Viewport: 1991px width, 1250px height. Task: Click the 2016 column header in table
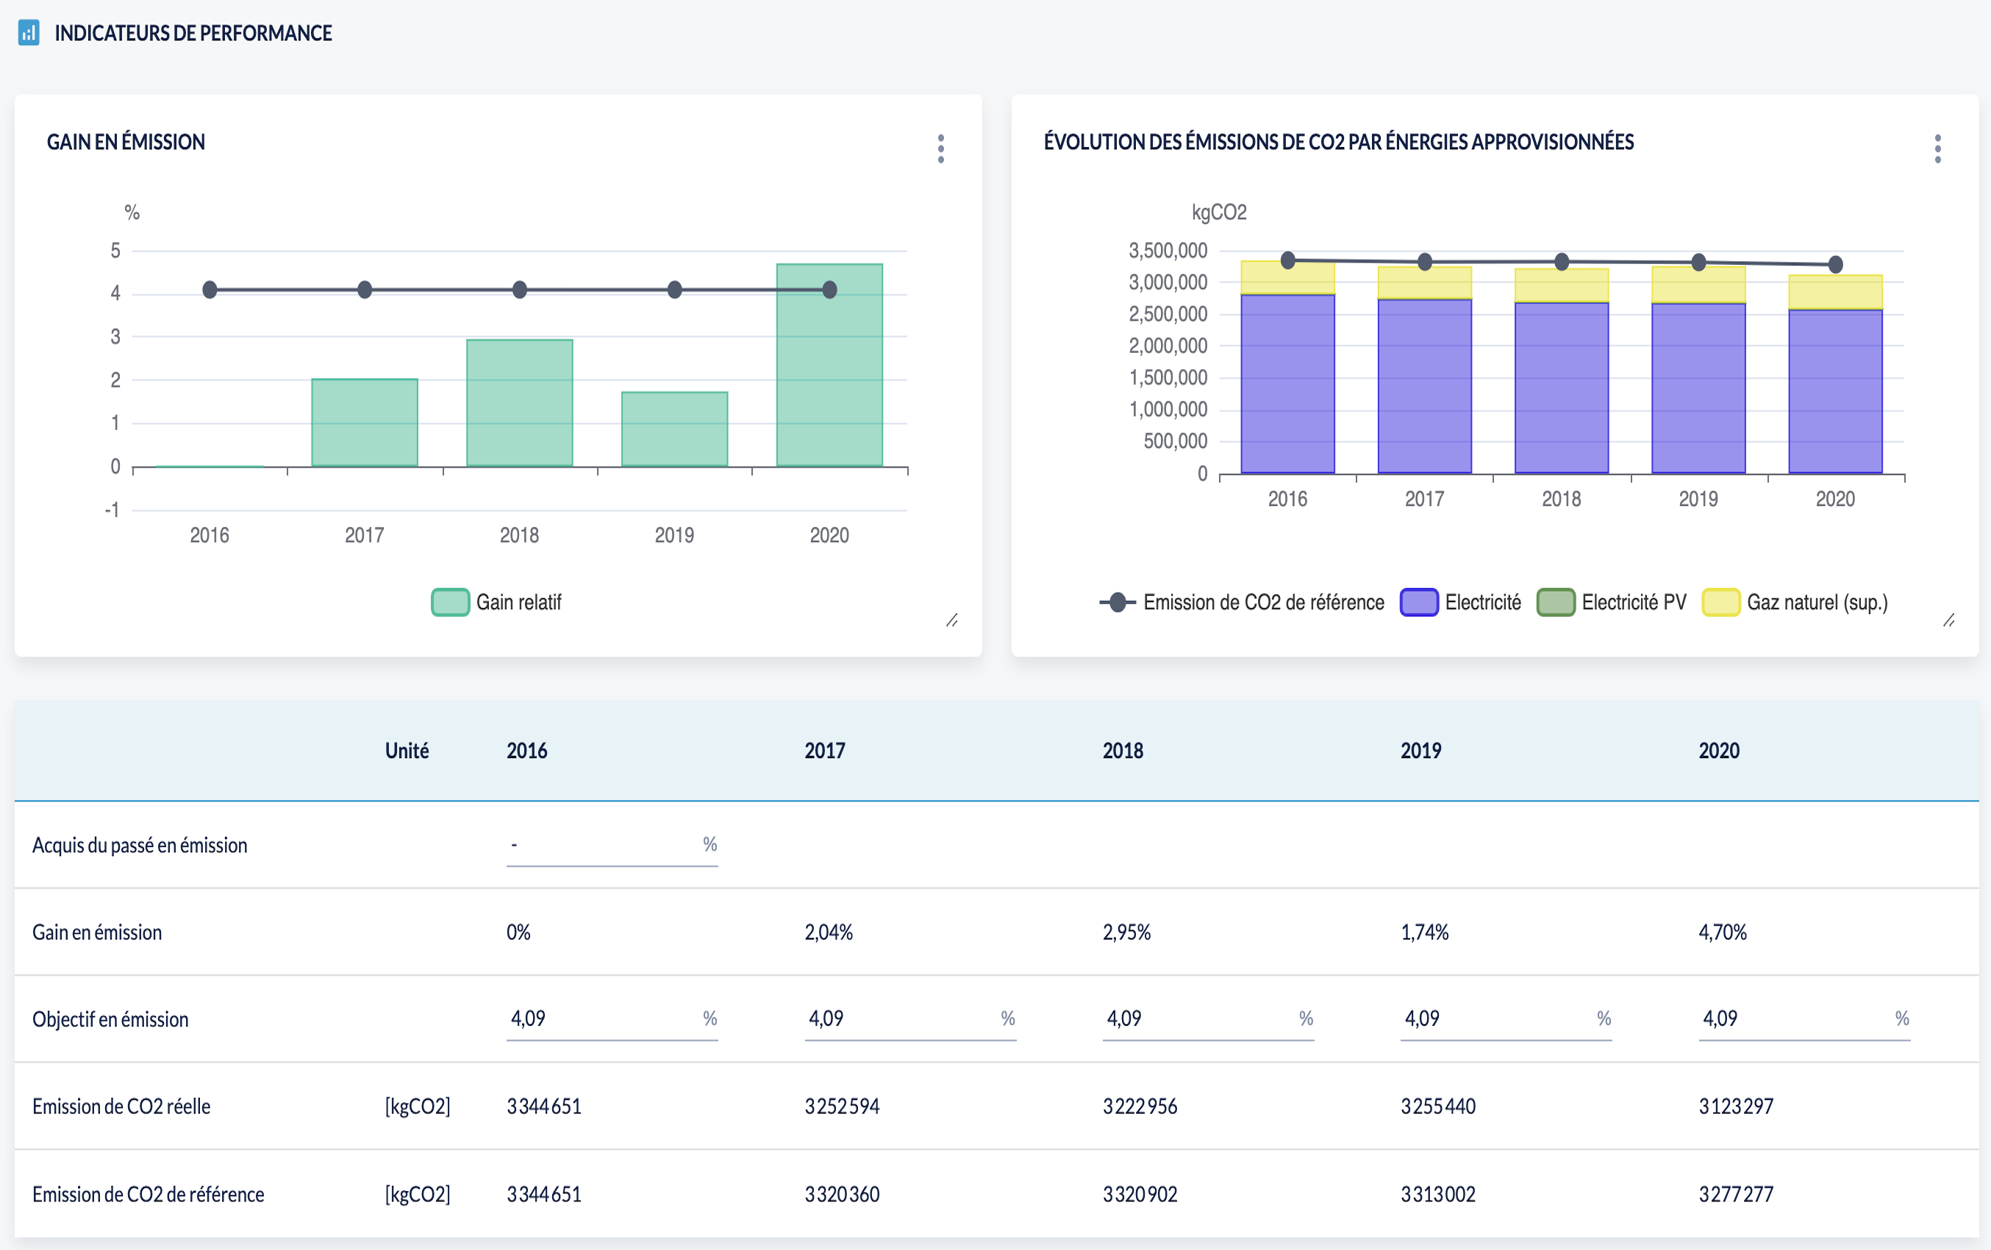(x=527, y=751)
